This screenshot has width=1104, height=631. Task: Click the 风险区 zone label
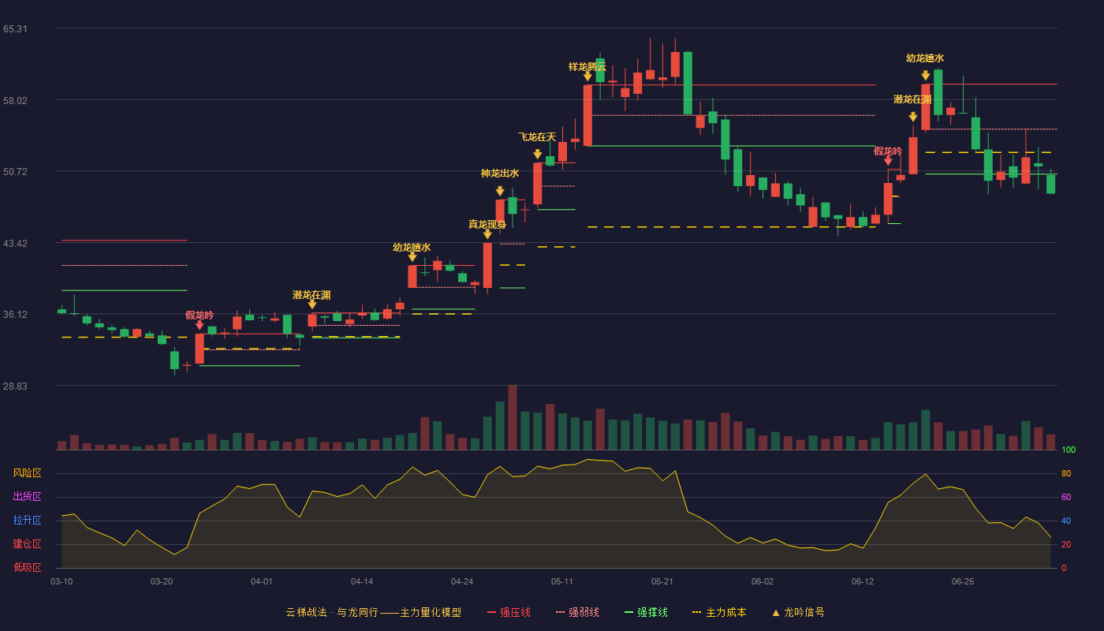[27, 473]
